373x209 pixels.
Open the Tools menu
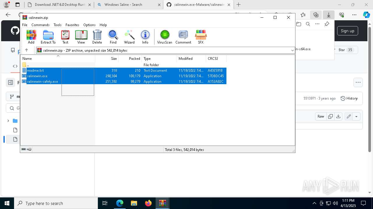click(x=57, y=25)
